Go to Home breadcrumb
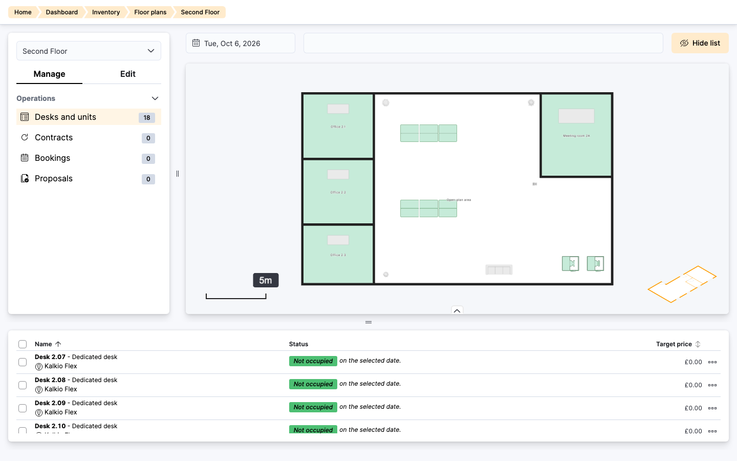The width and height of the screenshot is (737, 461). pyautogui.click(x=23, y=12)
